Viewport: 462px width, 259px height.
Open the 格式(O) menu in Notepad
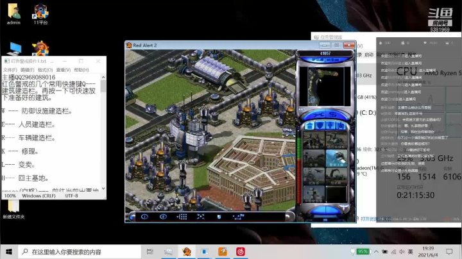(45, 70)
